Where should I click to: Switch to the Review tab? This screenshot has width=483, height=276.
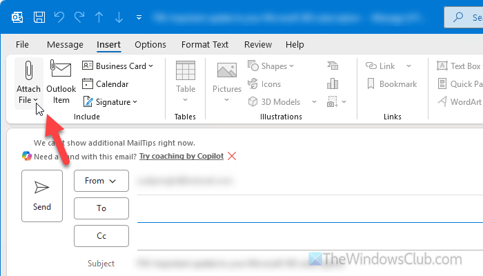point(258,45)
